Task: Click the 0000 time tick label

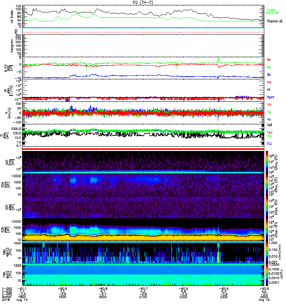Action: click(264, 297)
